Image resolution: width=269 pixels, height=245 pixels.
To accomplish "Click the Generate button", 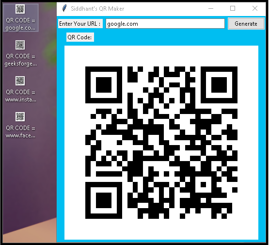I will tap(246, 23).
